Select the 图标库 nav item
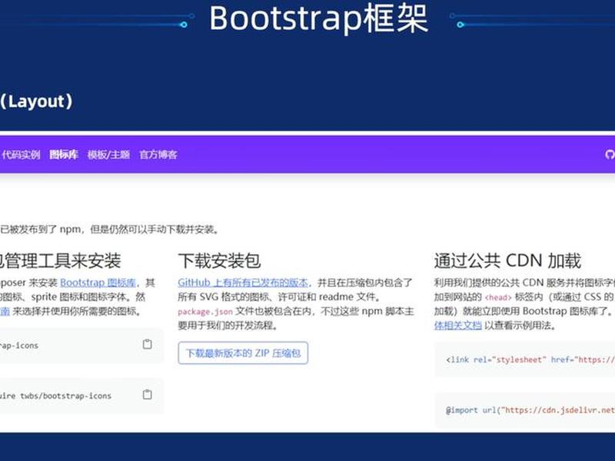615x461 pixels. 64,155
